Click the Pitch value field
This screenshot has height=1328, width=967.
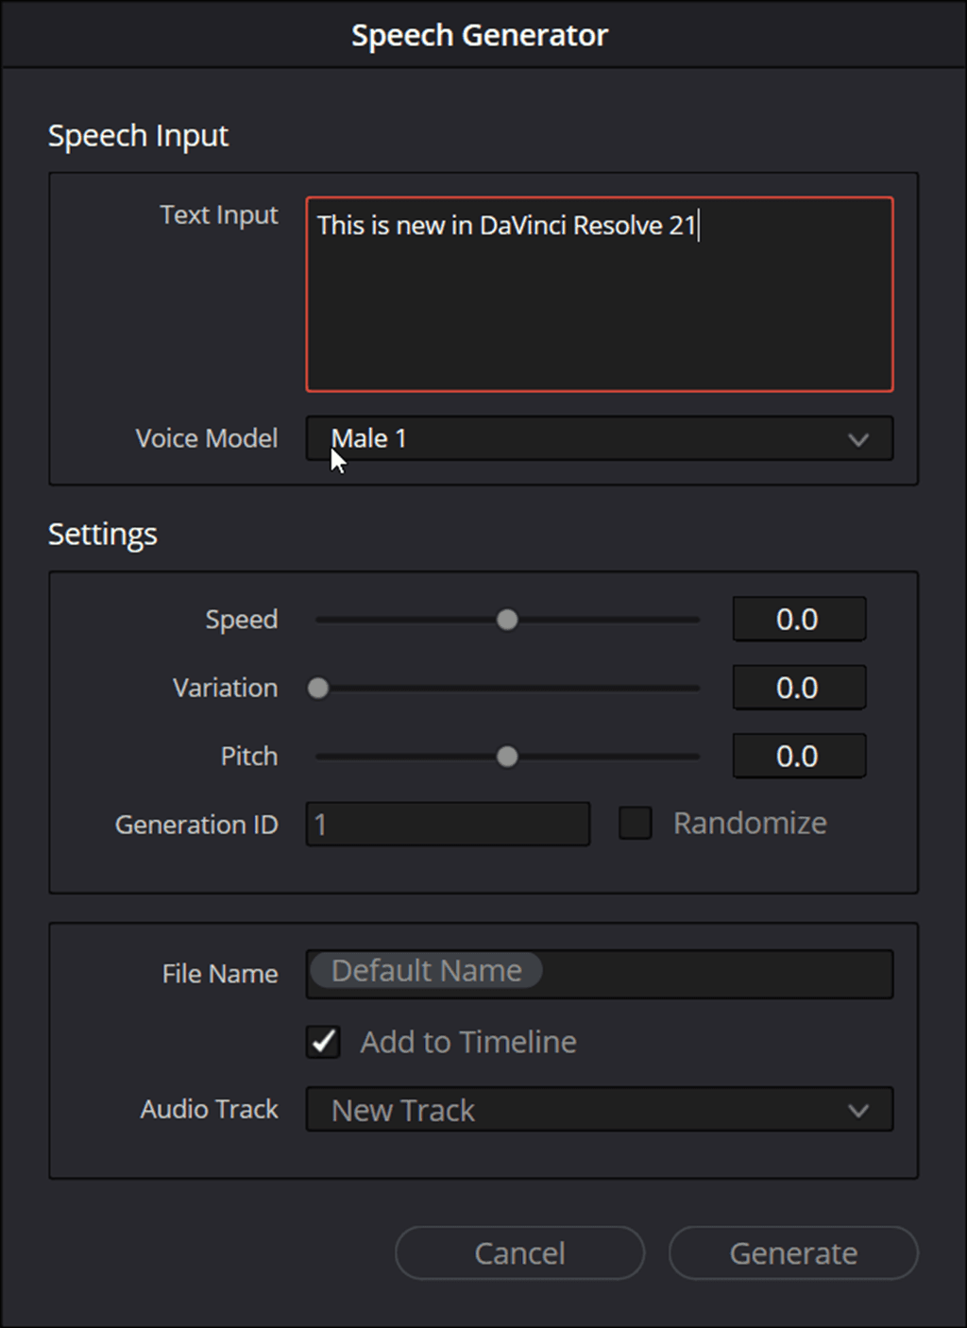tap(798, 756)
